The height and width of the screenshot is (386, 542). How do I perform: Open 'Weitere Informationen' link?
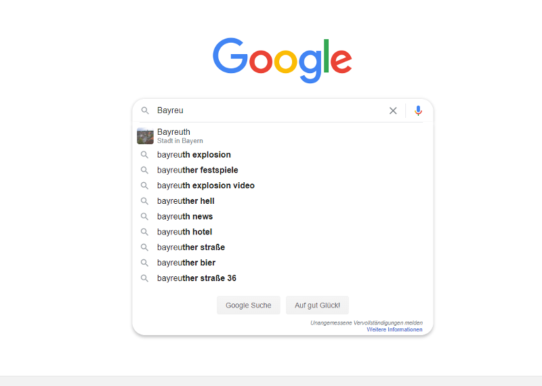[394, 330]
